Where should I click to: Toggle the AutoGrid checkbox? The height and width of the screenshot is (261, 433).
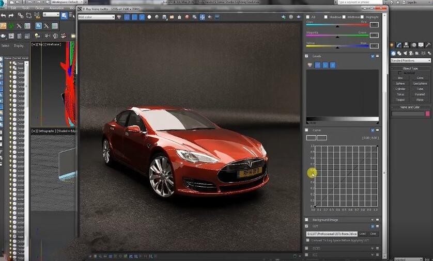coord(400,73)
